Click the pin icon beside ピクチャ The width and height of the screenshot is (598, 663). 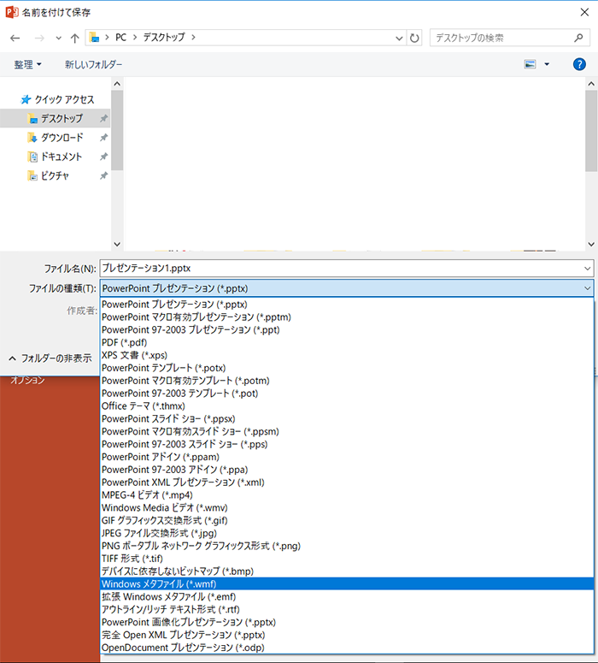tap(103, 175)
